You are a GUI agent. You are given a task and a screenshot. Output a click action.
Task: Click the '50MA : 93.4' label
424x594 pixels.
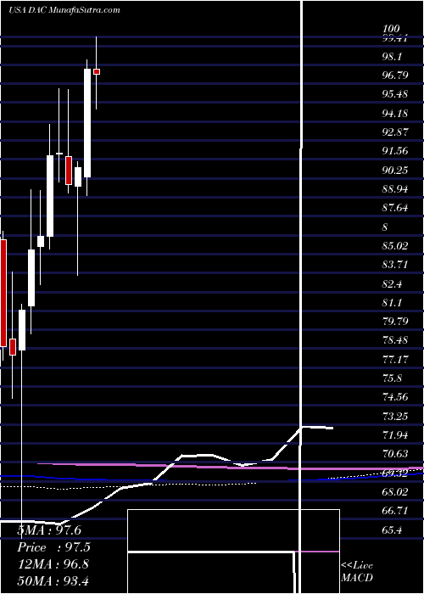[53, 580]
